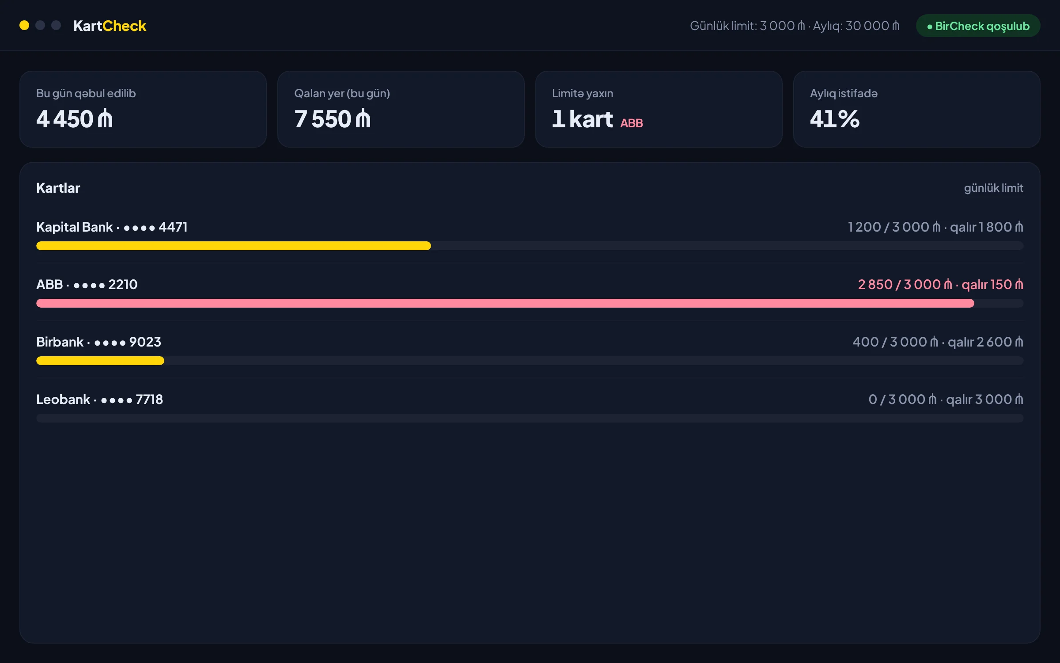Open the Aylıq istifadə card
The width and height of the screenshot is (1060, 663).
[x=917, y=109]
